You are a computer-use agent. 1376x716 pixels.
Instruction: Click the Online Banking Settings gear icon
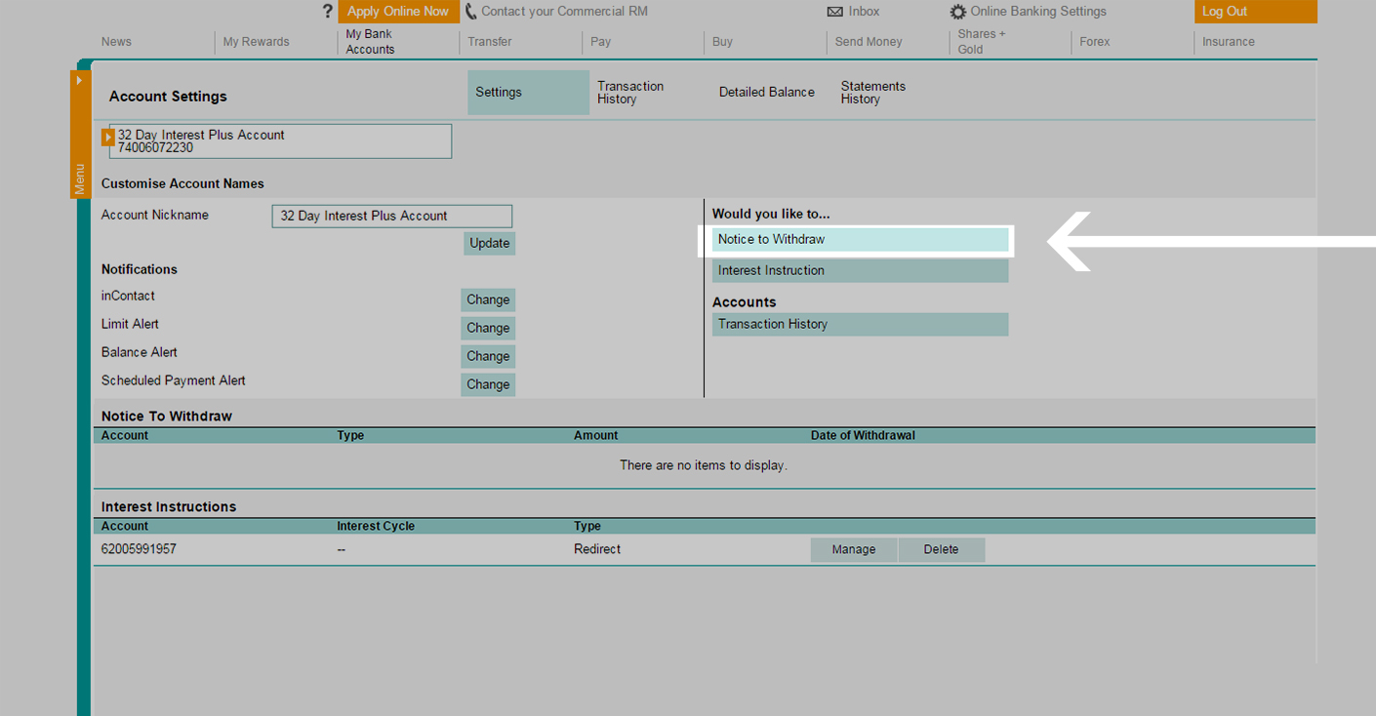point(958,12)
